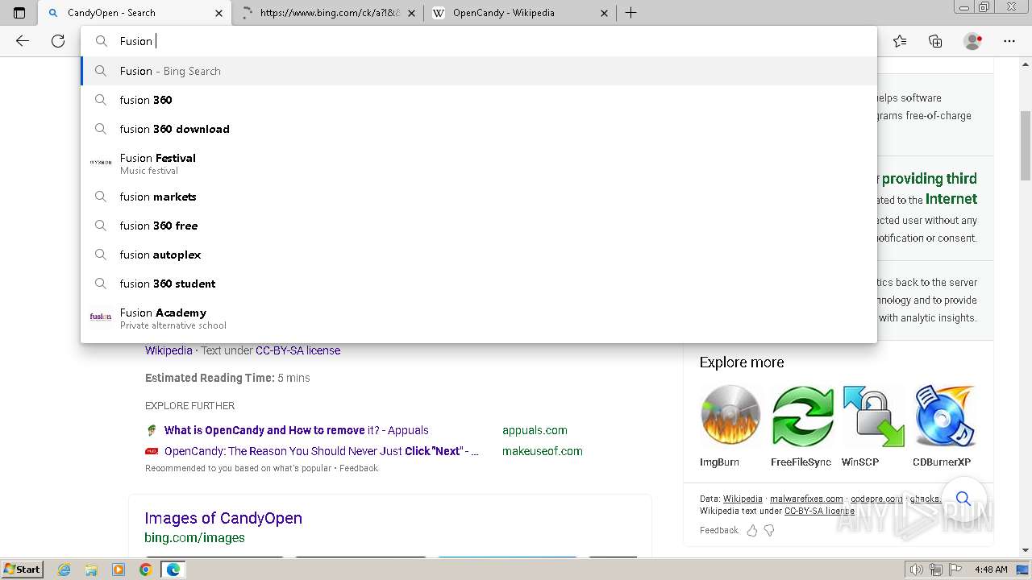The image size is (1032, 580).
Task: Close the bing.com/ck tab
Action: tap(411, 13)
